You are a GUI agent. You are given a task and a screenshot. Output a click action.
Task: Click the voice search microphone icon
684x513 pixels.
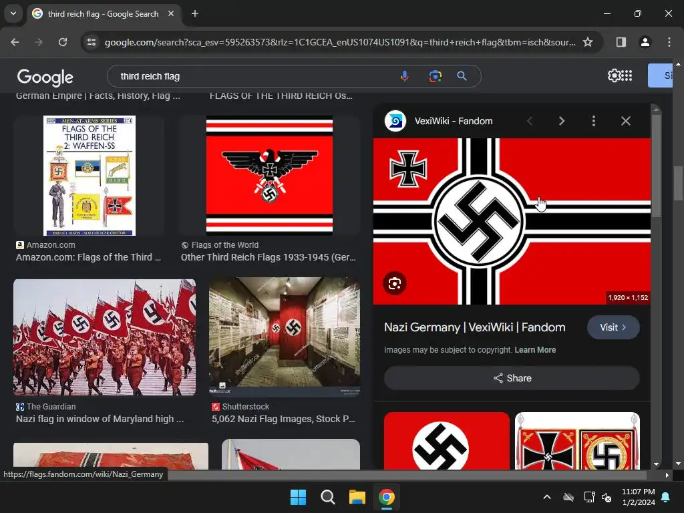tap(404, 76)
